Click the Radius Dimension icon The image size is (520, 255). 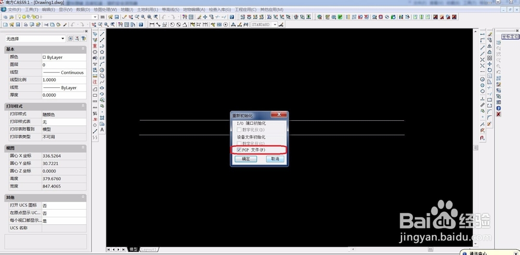pyautogui.click(x=172, y=24)
